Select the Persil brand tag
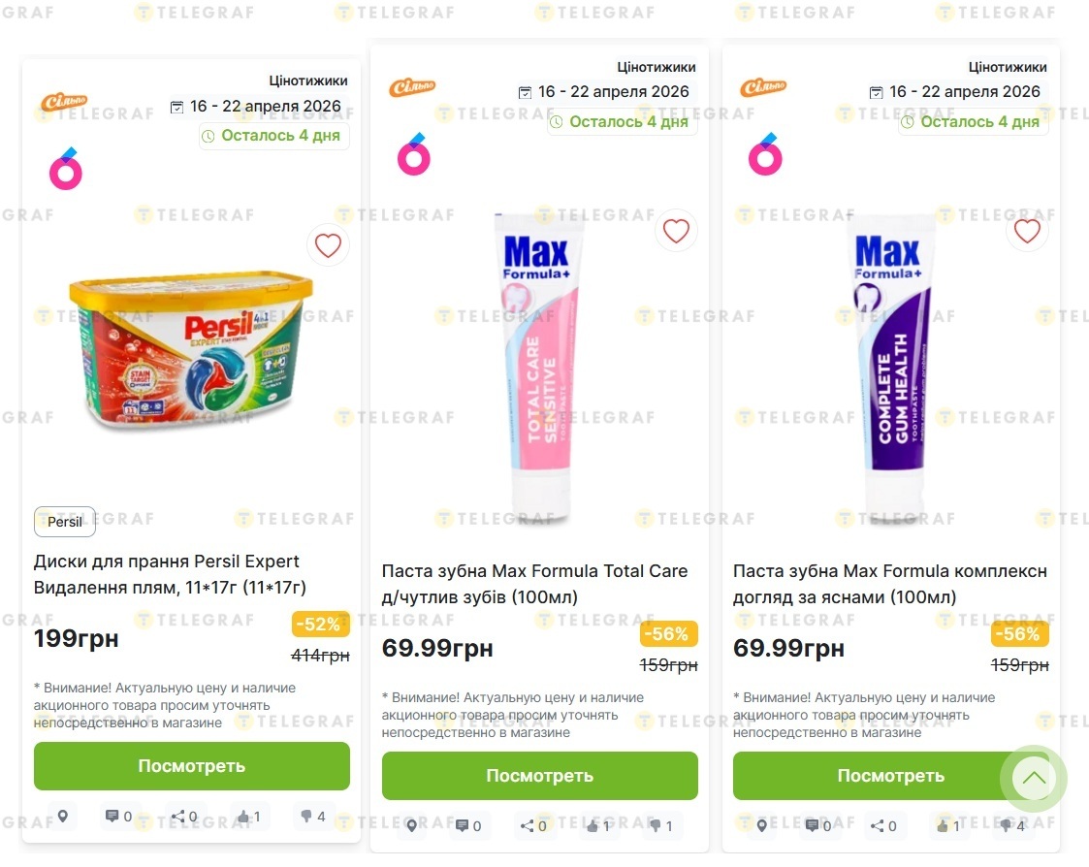Screen dimensions: 1089x867 click(x=65, y=521)
